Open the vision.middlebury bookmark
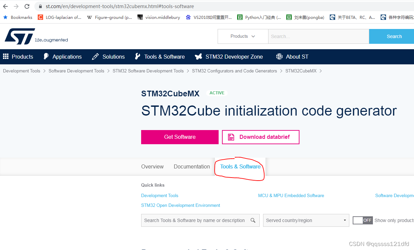Image resolution: width=414 pixels, height=250 pixels. tap(159, 17)
